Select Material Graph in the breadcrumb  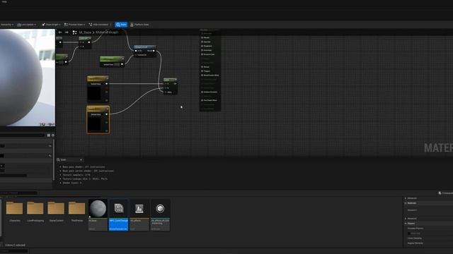coord(107,32)
